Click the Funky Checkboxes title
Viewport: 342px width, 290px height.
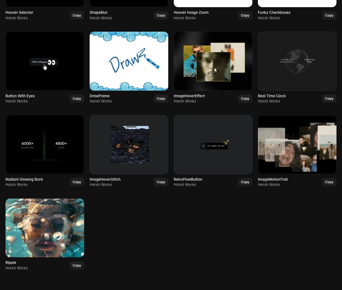coord(274,13)
